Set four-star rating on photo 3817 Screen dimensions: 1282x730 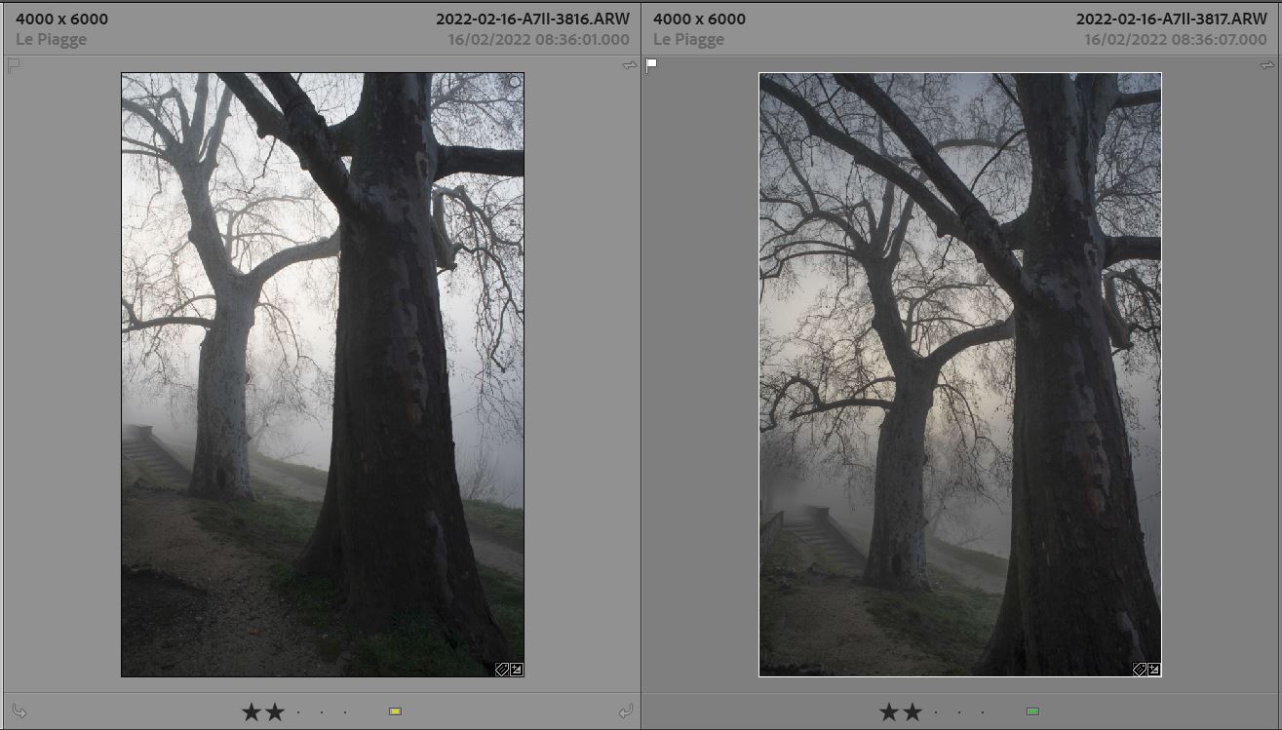click(959, 712)
